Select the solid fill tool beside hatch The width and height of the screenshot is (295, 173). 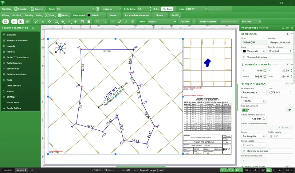88,21
